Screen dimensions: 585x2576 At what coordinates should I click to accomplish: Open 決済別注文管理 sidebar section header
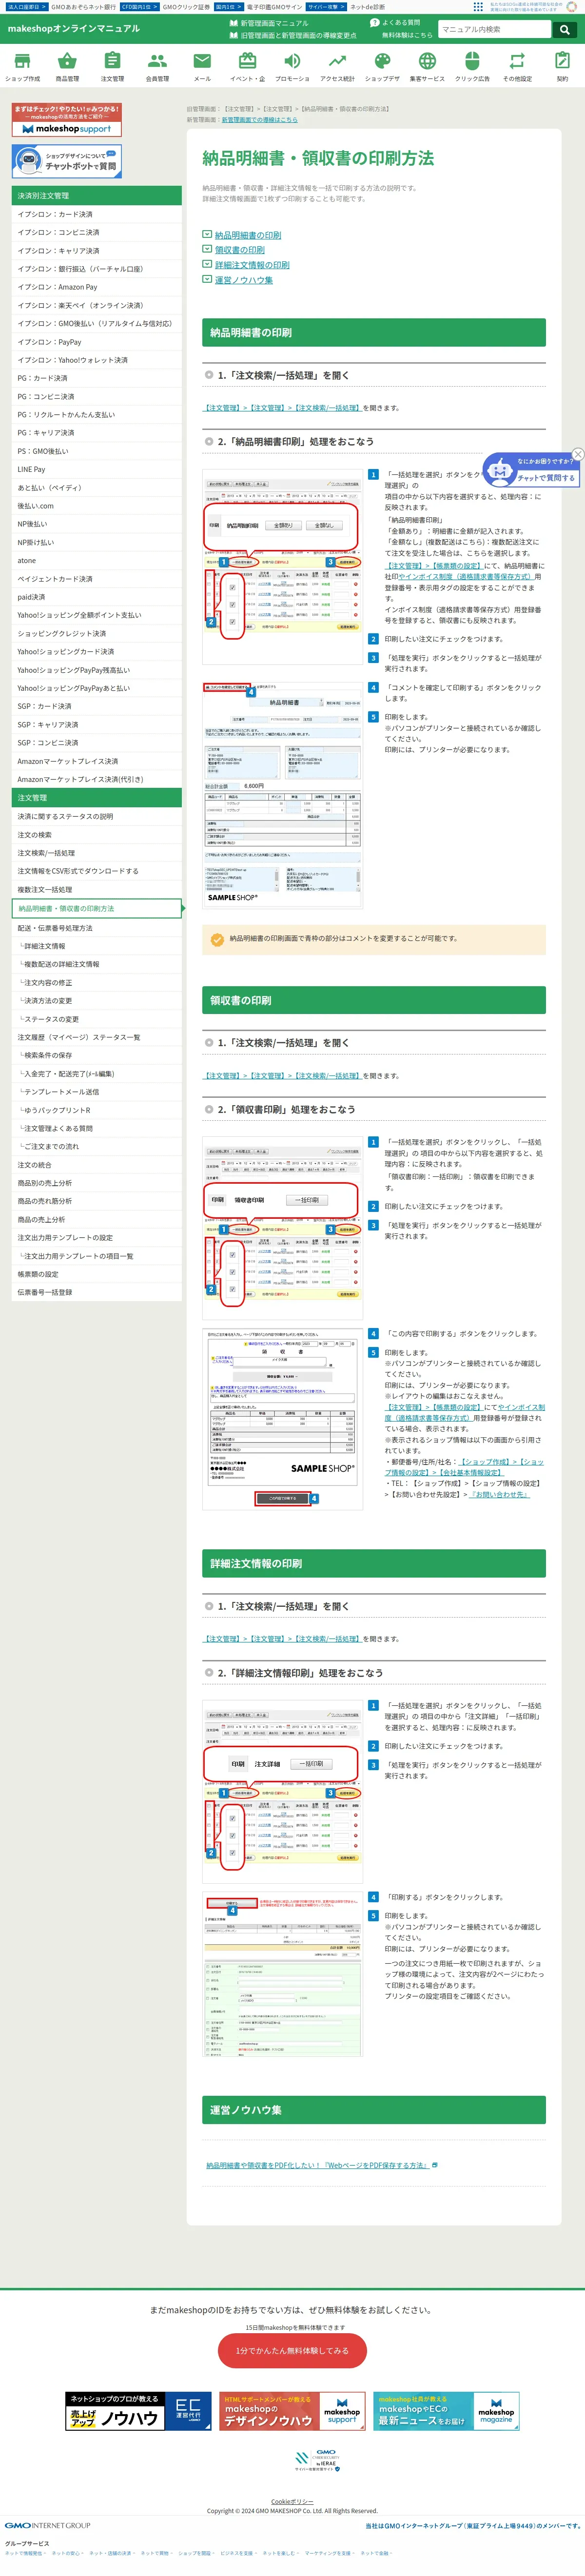tap(97, 196)
